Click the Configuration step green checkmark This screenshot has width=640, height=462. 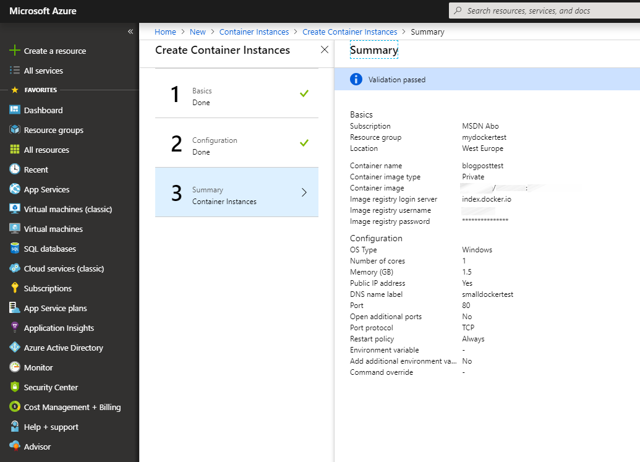tap(304, 143)
